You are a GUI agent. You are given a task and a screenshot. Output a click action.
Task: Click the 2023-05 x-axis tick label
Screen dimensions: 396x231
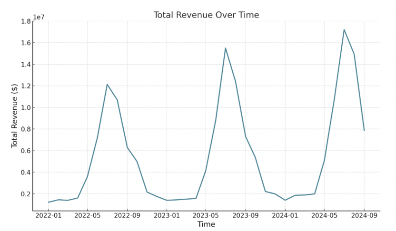point(206,215)
